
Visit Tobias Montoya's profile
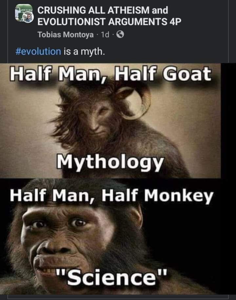pyautogui.click(x=66, y=35)
